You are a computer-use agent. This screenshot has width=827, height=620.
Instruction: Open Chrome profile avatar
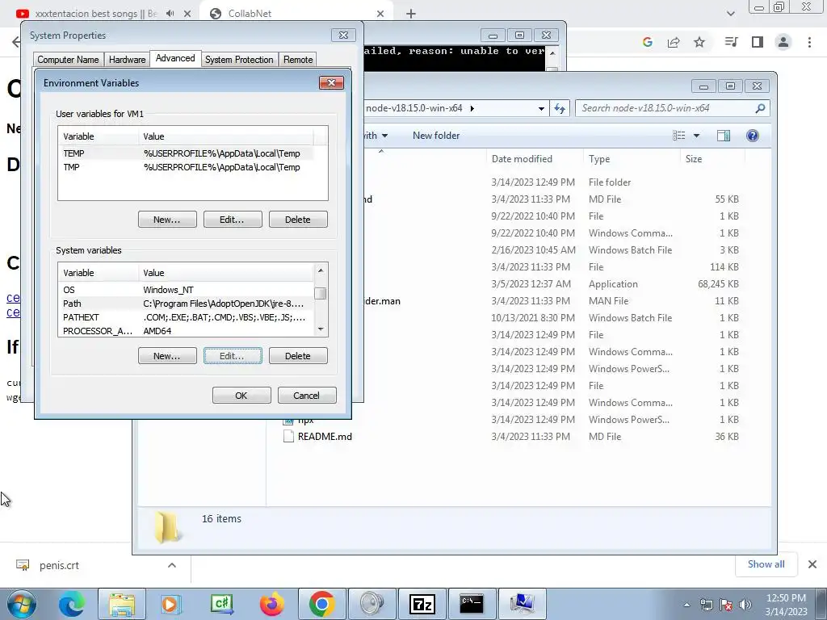(783, 42)
